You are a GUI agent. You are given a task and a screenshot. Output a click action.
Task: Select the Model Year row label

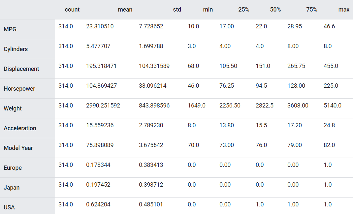18,148
